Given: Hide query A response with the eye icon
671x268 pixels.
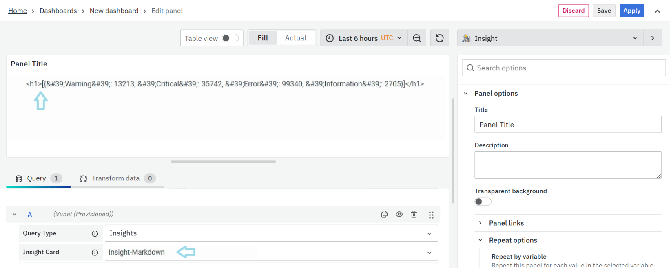Looking at the screenshot, I should 399,215.
